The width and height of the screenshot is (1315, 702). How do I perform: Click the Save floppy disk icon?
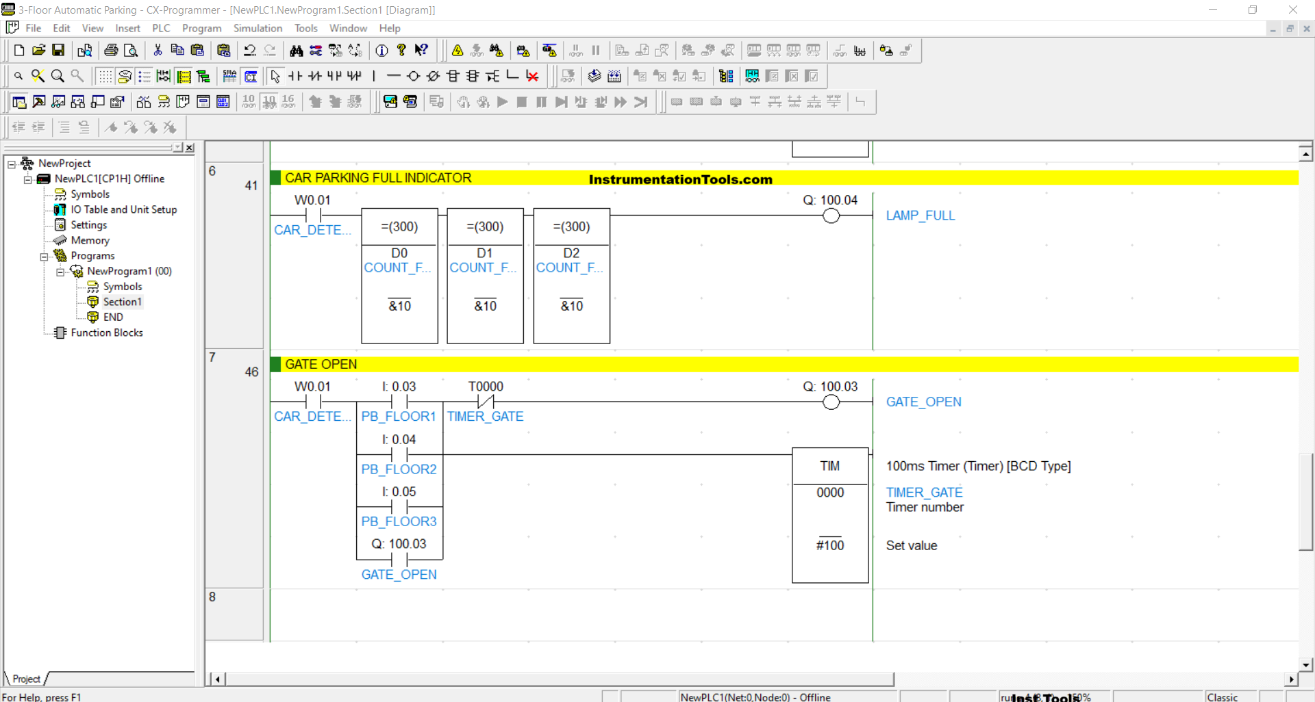tap(58, 51)
